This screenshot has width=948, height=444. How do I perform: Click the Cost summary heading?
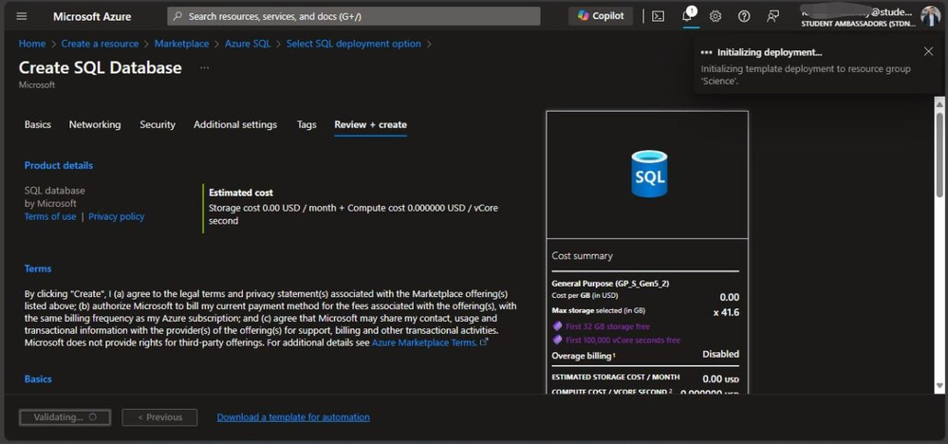click(583, 255)
